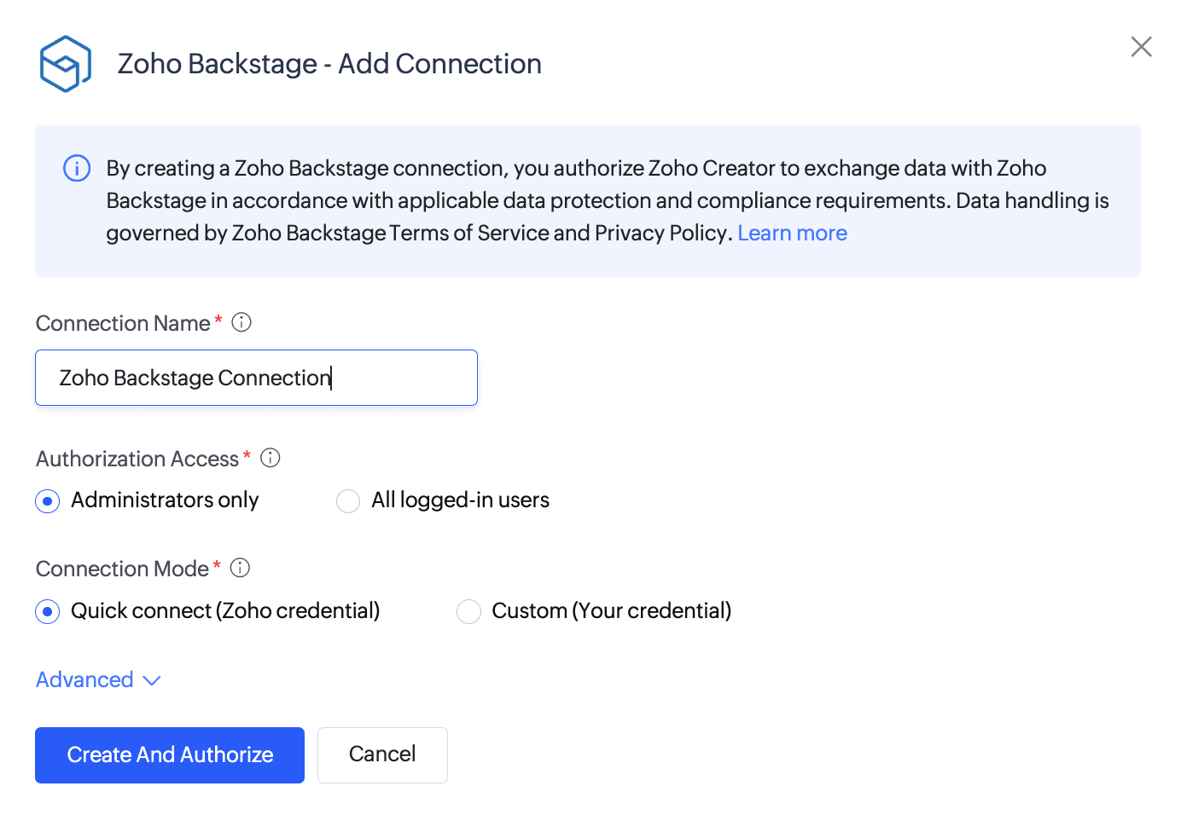This screenshot has height=815, width=1181.
Task: Click the info icon in the blue notice banner
Action: pos(77,169)
